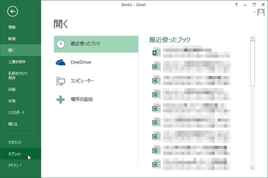Image resolution: width=268 pixels, height=178 pixels.
Task: Maximize the Excel window
Action: tap(254, 5)
